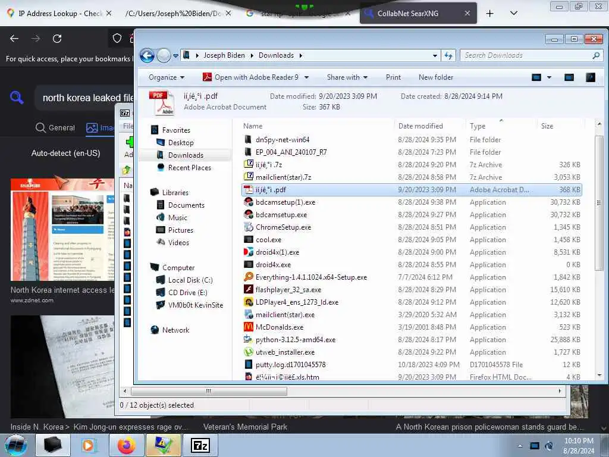Image resolution: width=609 pixels, height=457 pixels.
Task: Select the utweb_installer.exe icon
Action: (248, 352)
